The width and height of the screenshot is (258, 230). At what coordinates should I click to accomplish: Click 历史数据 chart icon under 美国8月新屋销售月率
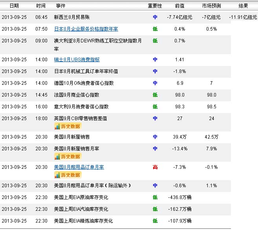tap(68, 157)
